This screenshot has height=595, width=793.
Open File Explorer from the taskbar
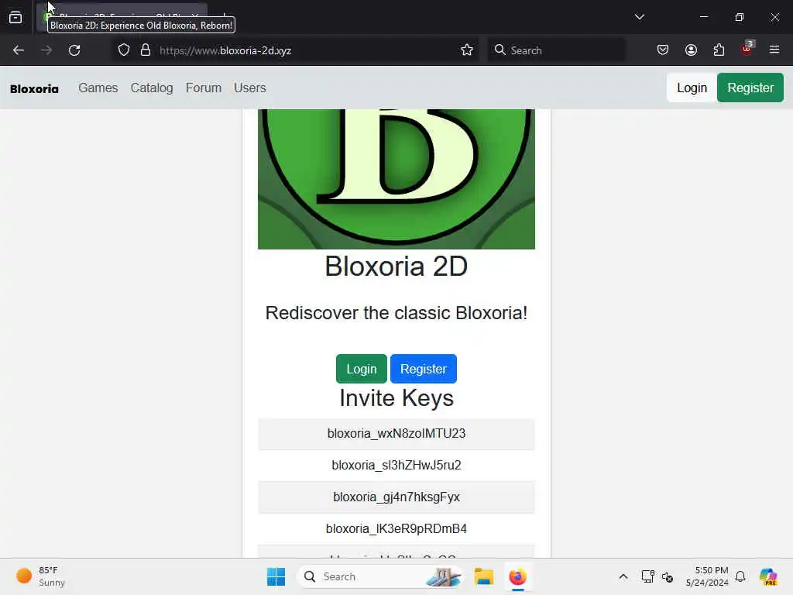pos(483,576)
